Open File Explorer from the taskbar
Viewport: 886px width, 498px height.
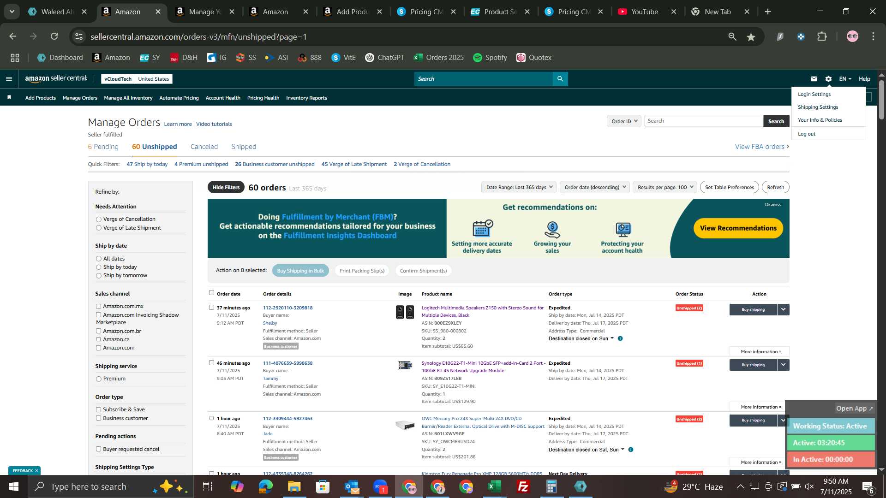[294, 486]
